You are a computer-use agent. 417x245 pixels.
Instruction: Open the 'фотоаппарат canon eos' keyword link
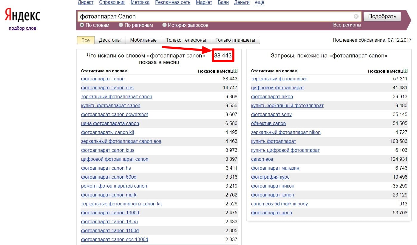107,88
